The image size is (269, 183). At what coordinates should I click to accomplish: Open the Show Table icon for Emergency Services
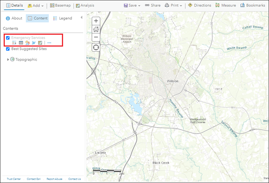[21, 43]
